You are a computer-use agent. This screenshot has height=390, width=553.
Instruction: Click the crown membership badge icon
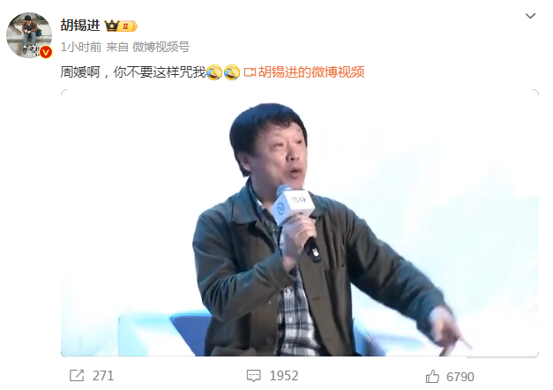click(111, 26)
